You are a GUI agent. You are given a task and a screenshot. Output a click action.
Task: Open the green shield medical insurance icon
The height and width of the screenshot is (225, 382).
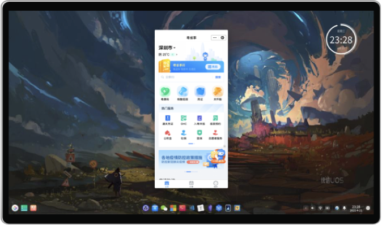[x=200, y=133]
